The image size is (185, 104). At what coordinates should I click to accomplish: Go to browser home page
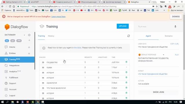(14, 6)
